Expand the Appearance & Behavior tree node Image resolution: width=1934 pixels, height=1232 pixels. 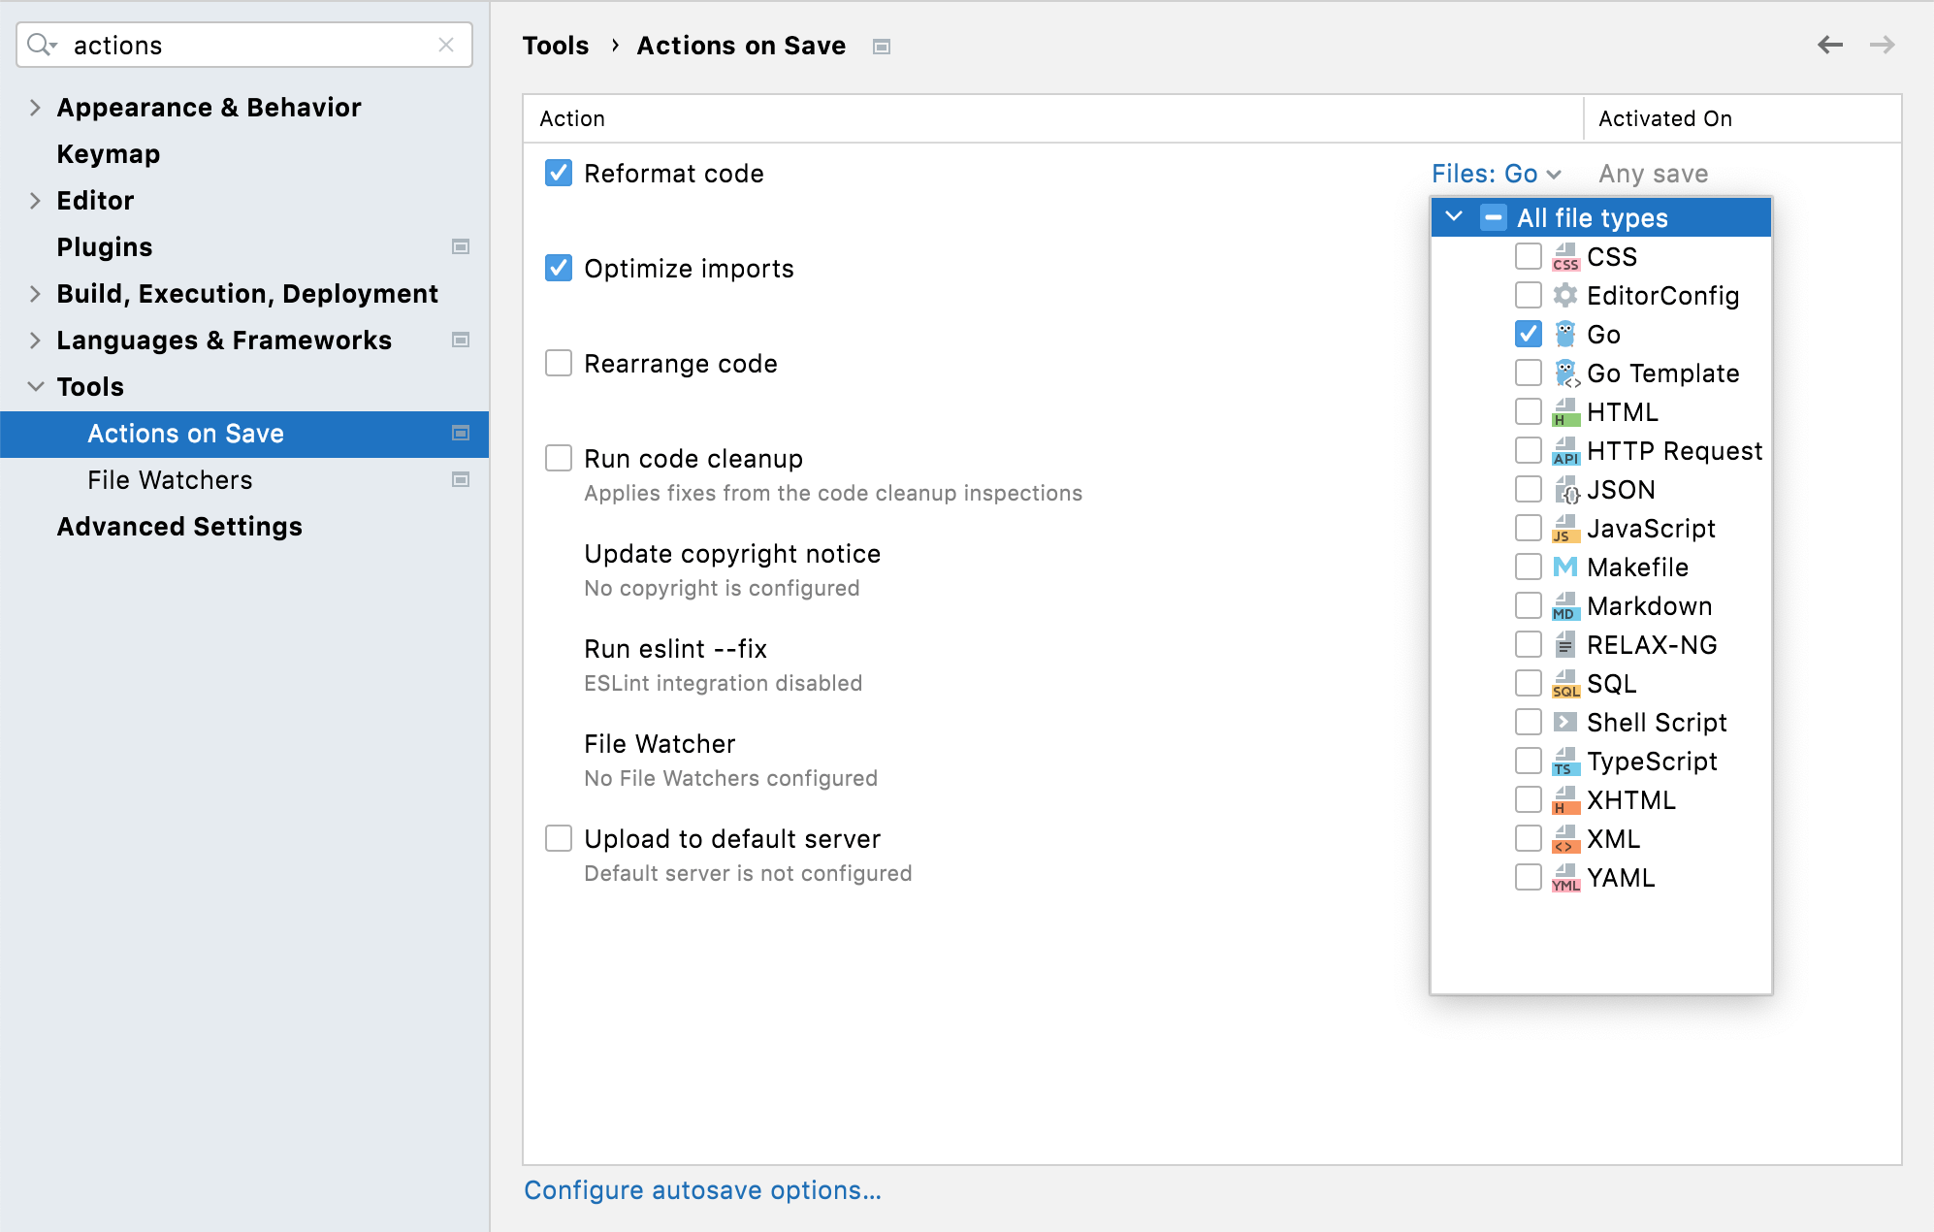[35, 108]
